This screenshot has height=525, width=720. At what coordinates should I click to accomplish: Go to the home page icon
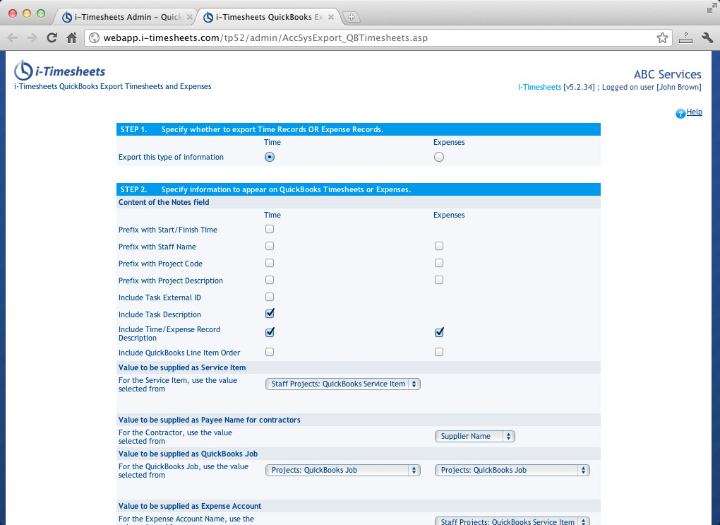[x=71, y=37]
